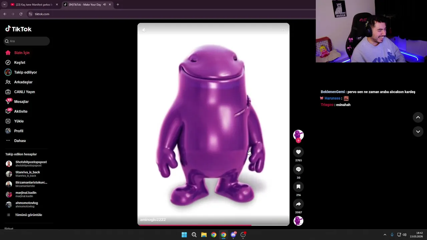Expand the system tray hidden icons

[385, 235]
